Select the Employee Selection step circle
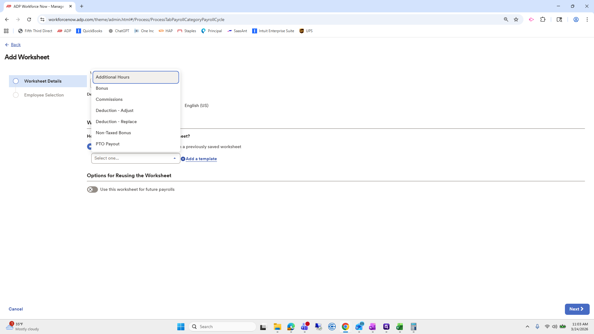Screen dimensions: 594x334 click(x=16, y=95)
